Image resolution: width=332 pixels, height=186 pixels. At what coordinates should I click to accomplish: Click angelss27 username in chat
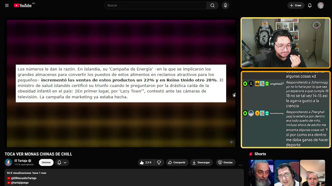pyautogui.click(x=277, y=84)
